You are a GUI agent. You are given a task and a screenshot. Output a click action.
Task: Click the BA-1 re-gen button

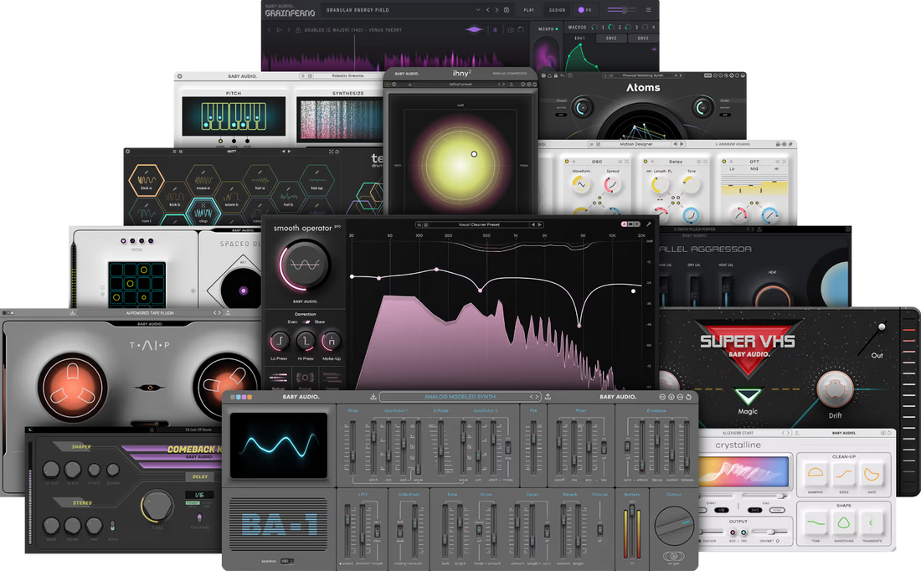point(673,556)
